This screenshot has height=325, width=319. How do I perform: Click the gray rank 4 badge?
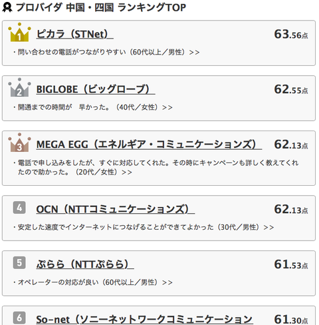pos(19,208)
